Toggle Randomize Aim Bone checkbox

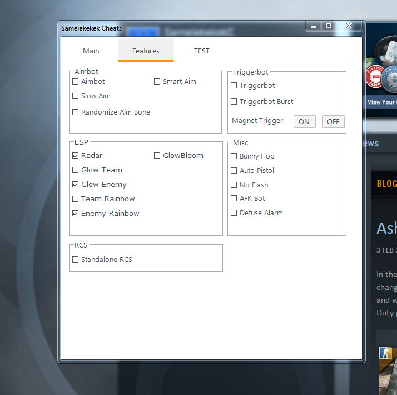(x=76, y=112)
